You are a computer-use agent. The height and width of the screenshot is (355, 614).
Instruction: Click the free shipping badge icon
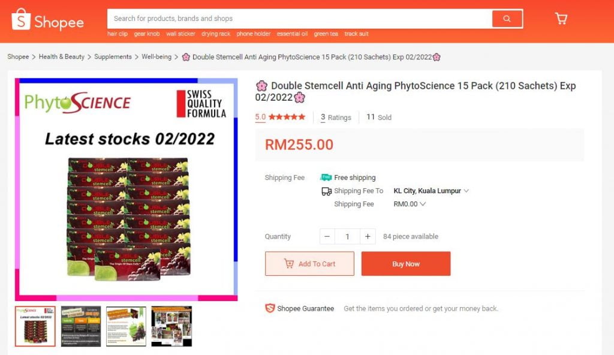coord(326,177)
